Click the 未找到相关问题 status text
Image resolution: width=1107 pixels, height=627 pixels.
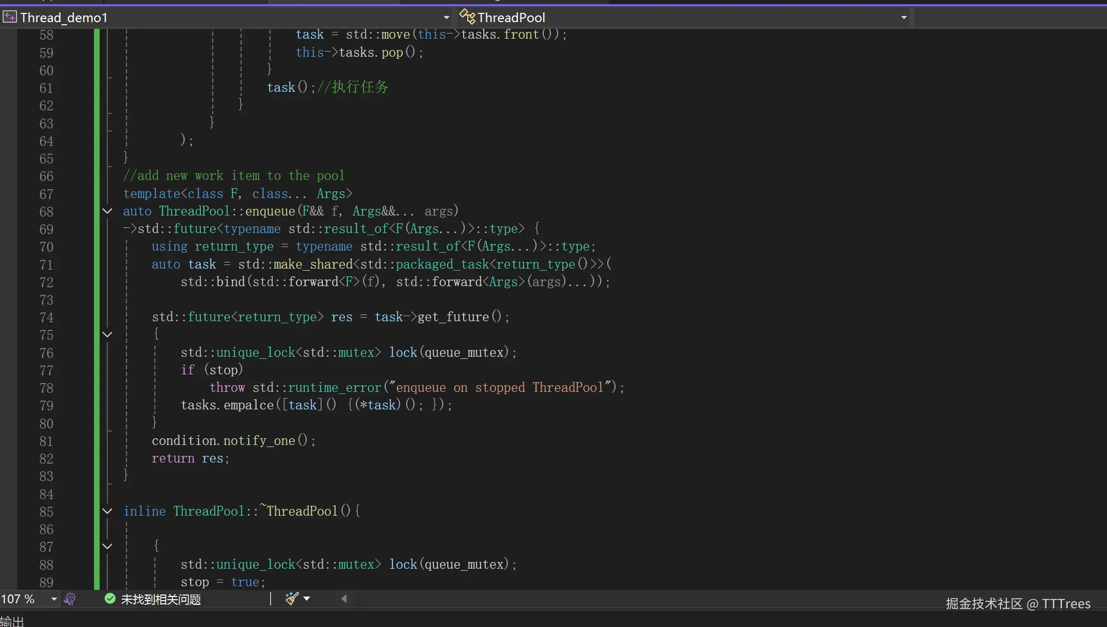coord(161,599)
